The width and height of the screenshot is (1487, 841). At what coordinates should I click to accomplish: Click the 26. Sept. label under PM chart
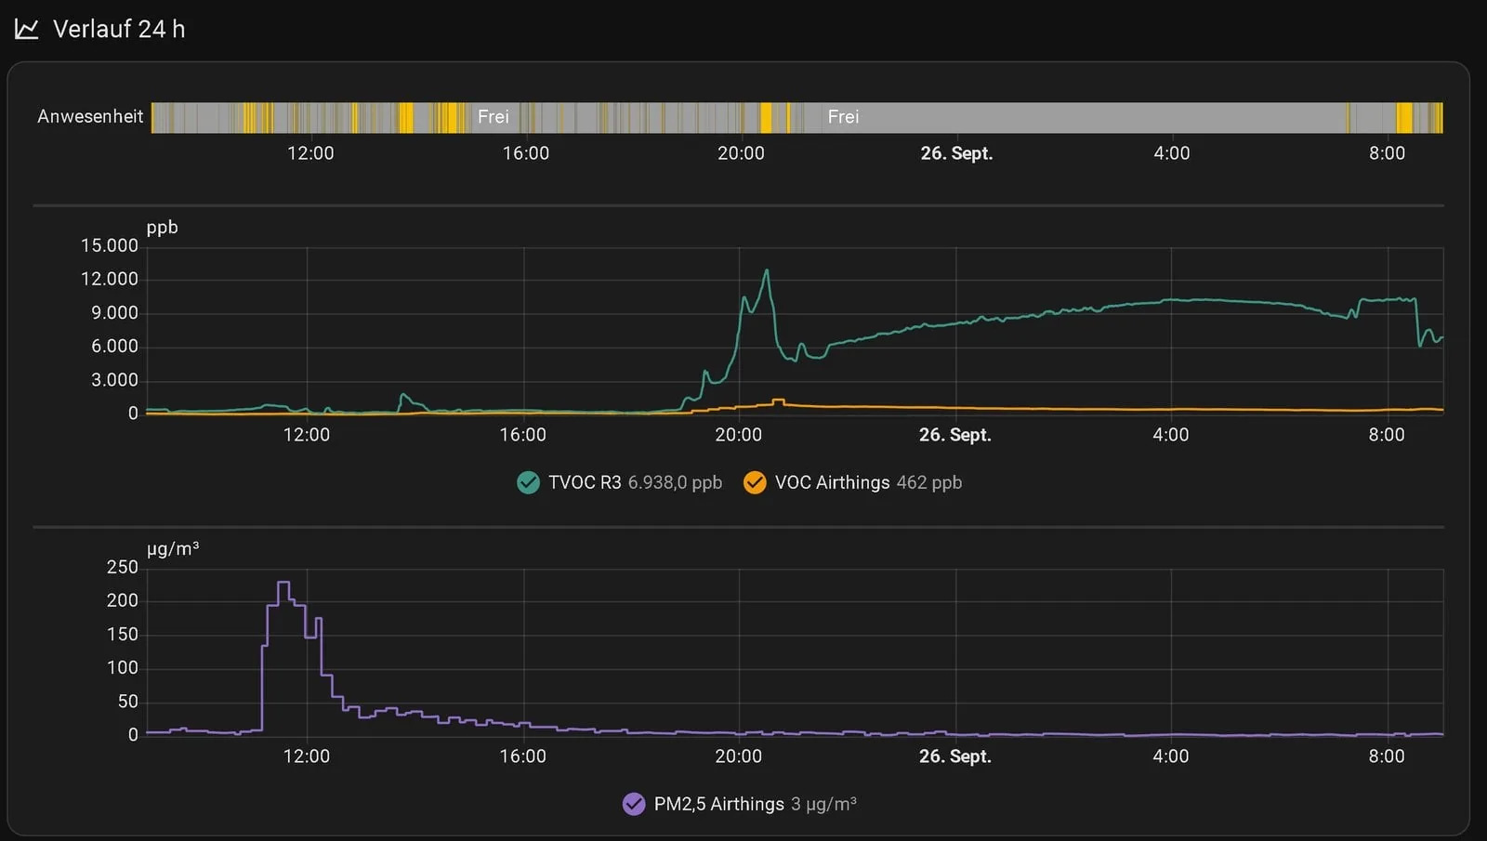pyautogui.click(x=955, y=756)
